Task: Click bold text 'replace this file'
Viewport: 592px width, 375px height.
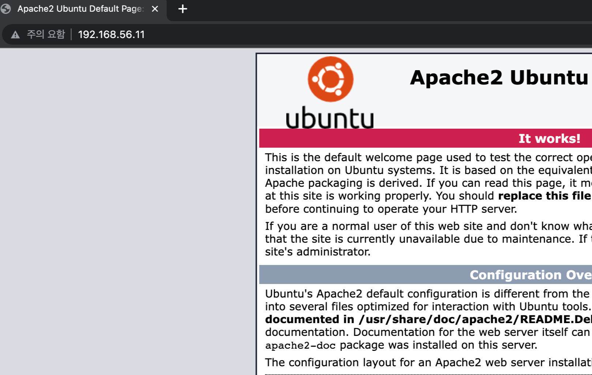Action: tap(544, 196)
